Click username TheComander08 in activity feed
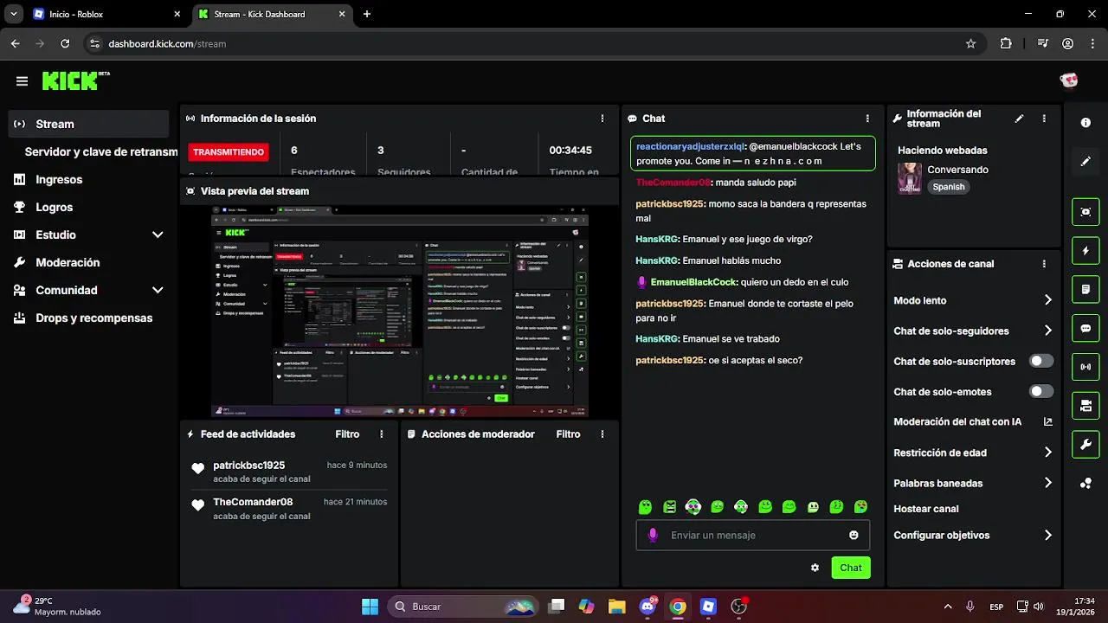Viewport: 1108px width, 623px height. [253, 502]
